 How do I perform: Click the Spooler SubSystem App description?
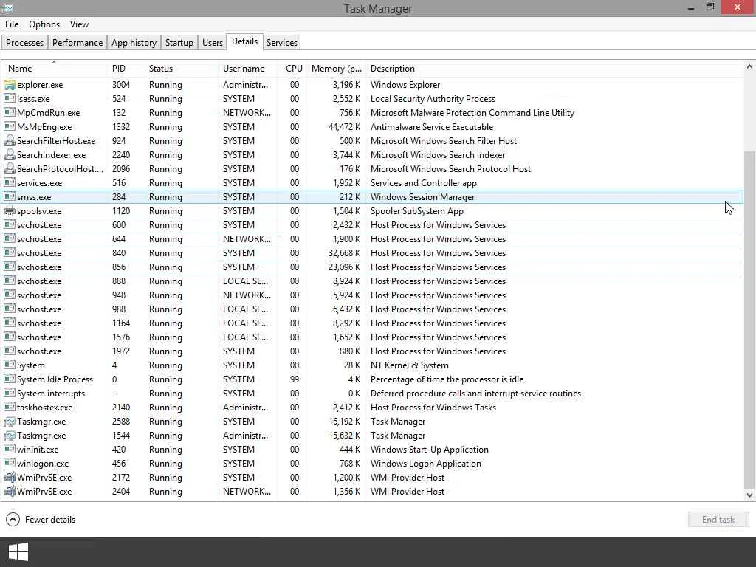pos(416,210)
